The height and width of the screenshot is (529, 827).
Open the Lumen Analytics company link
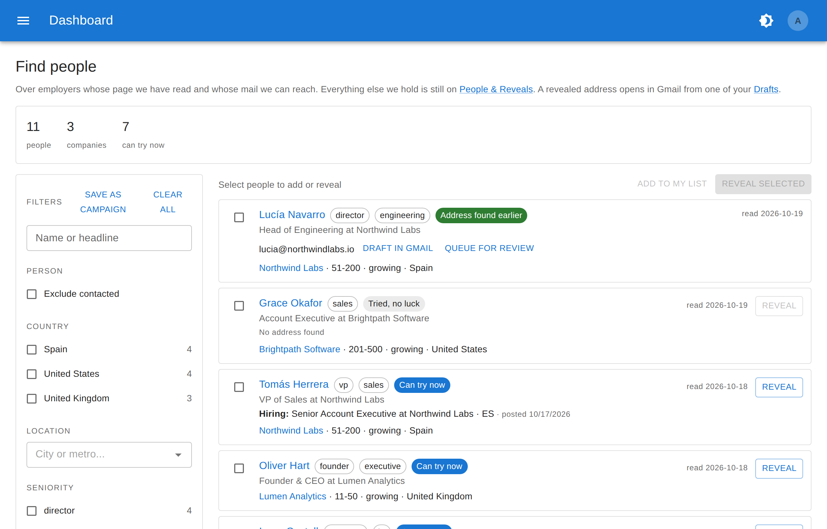coord(292,497)
